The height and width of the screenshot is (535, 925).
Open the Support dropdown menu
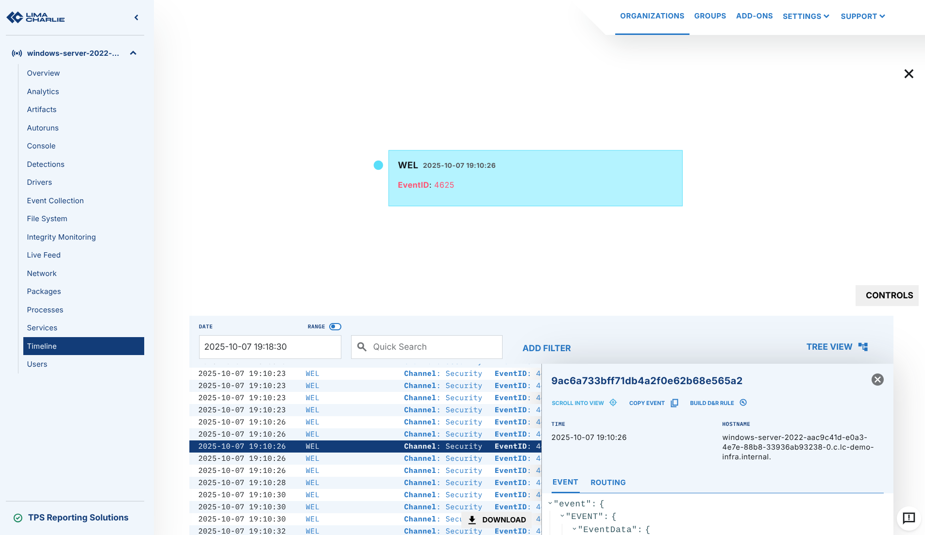[x=863, y=16]
